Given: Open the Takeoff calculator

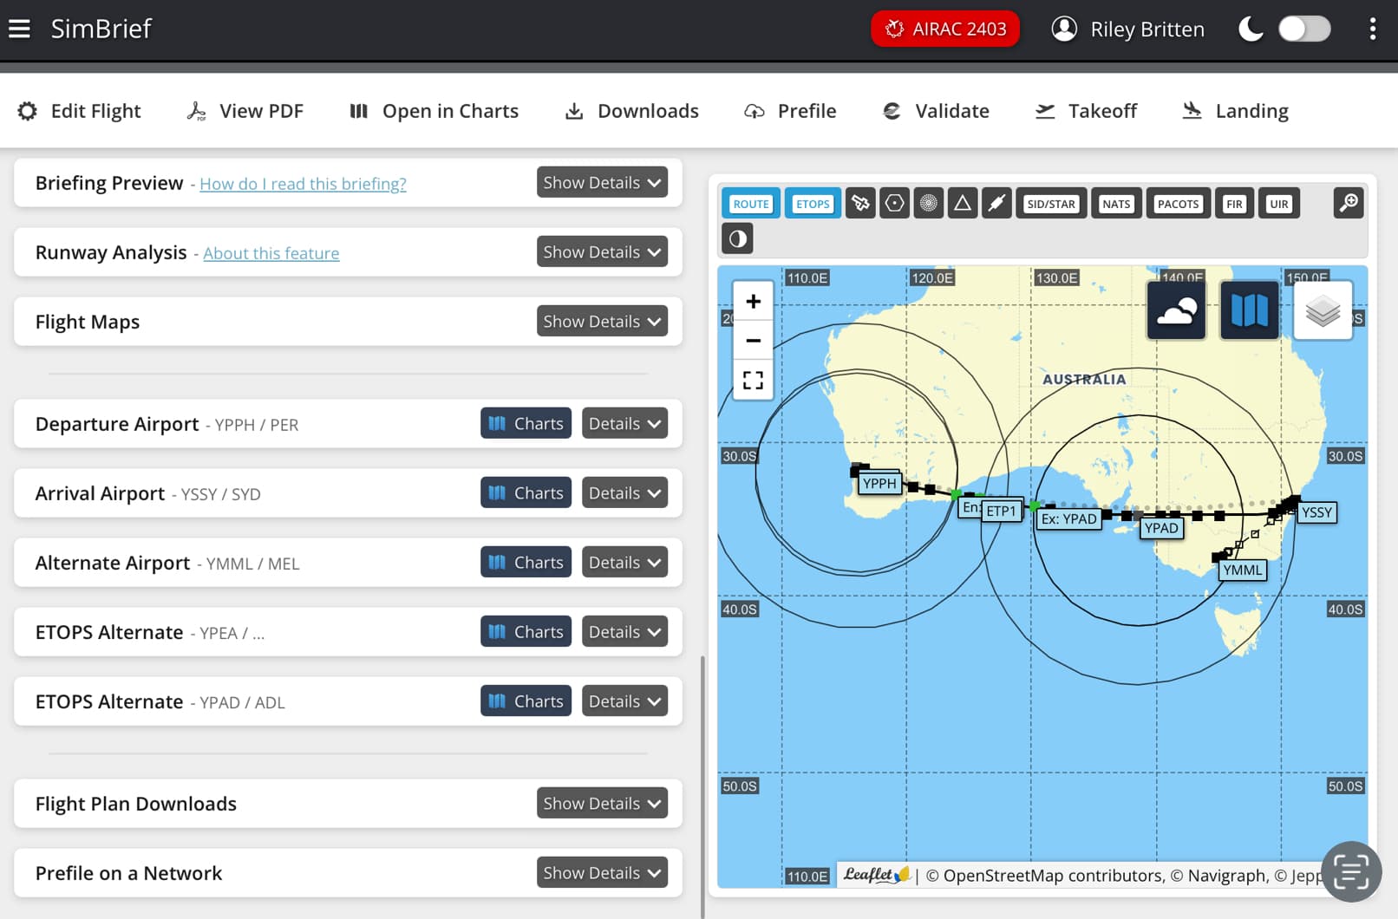Looking at the screenshot, I should [x=1086, y=111].
